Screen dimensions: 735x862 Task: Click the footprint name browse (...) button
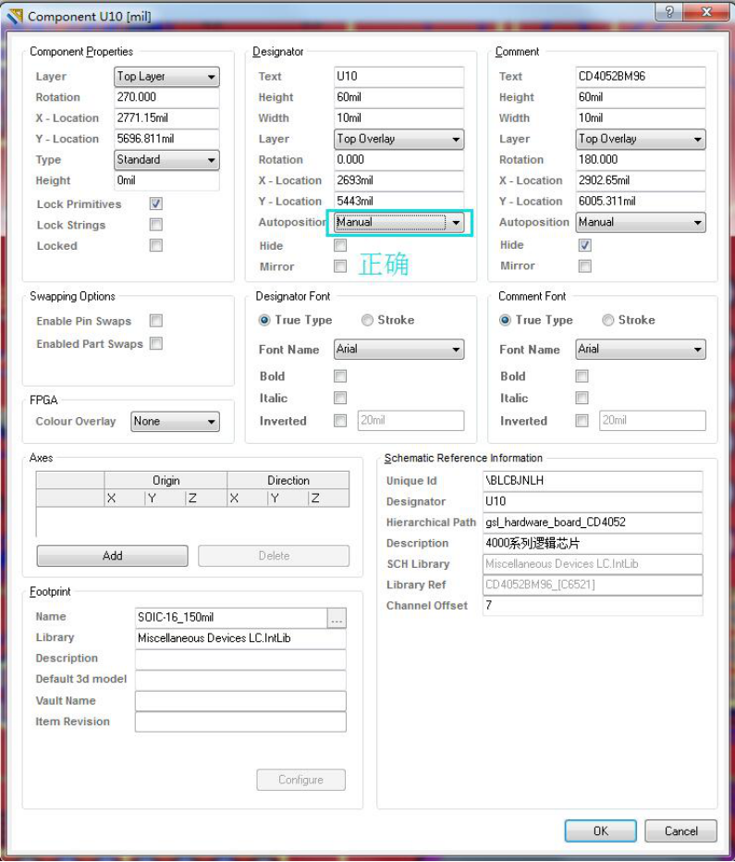coord(337,617)
